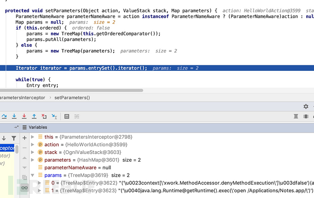The image size is (314, 198).
Task: Click the '} else {' code line
Action: point(26,45)
